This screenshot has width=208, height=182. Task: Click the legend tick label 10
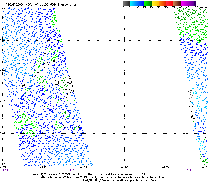click(137, 7)
